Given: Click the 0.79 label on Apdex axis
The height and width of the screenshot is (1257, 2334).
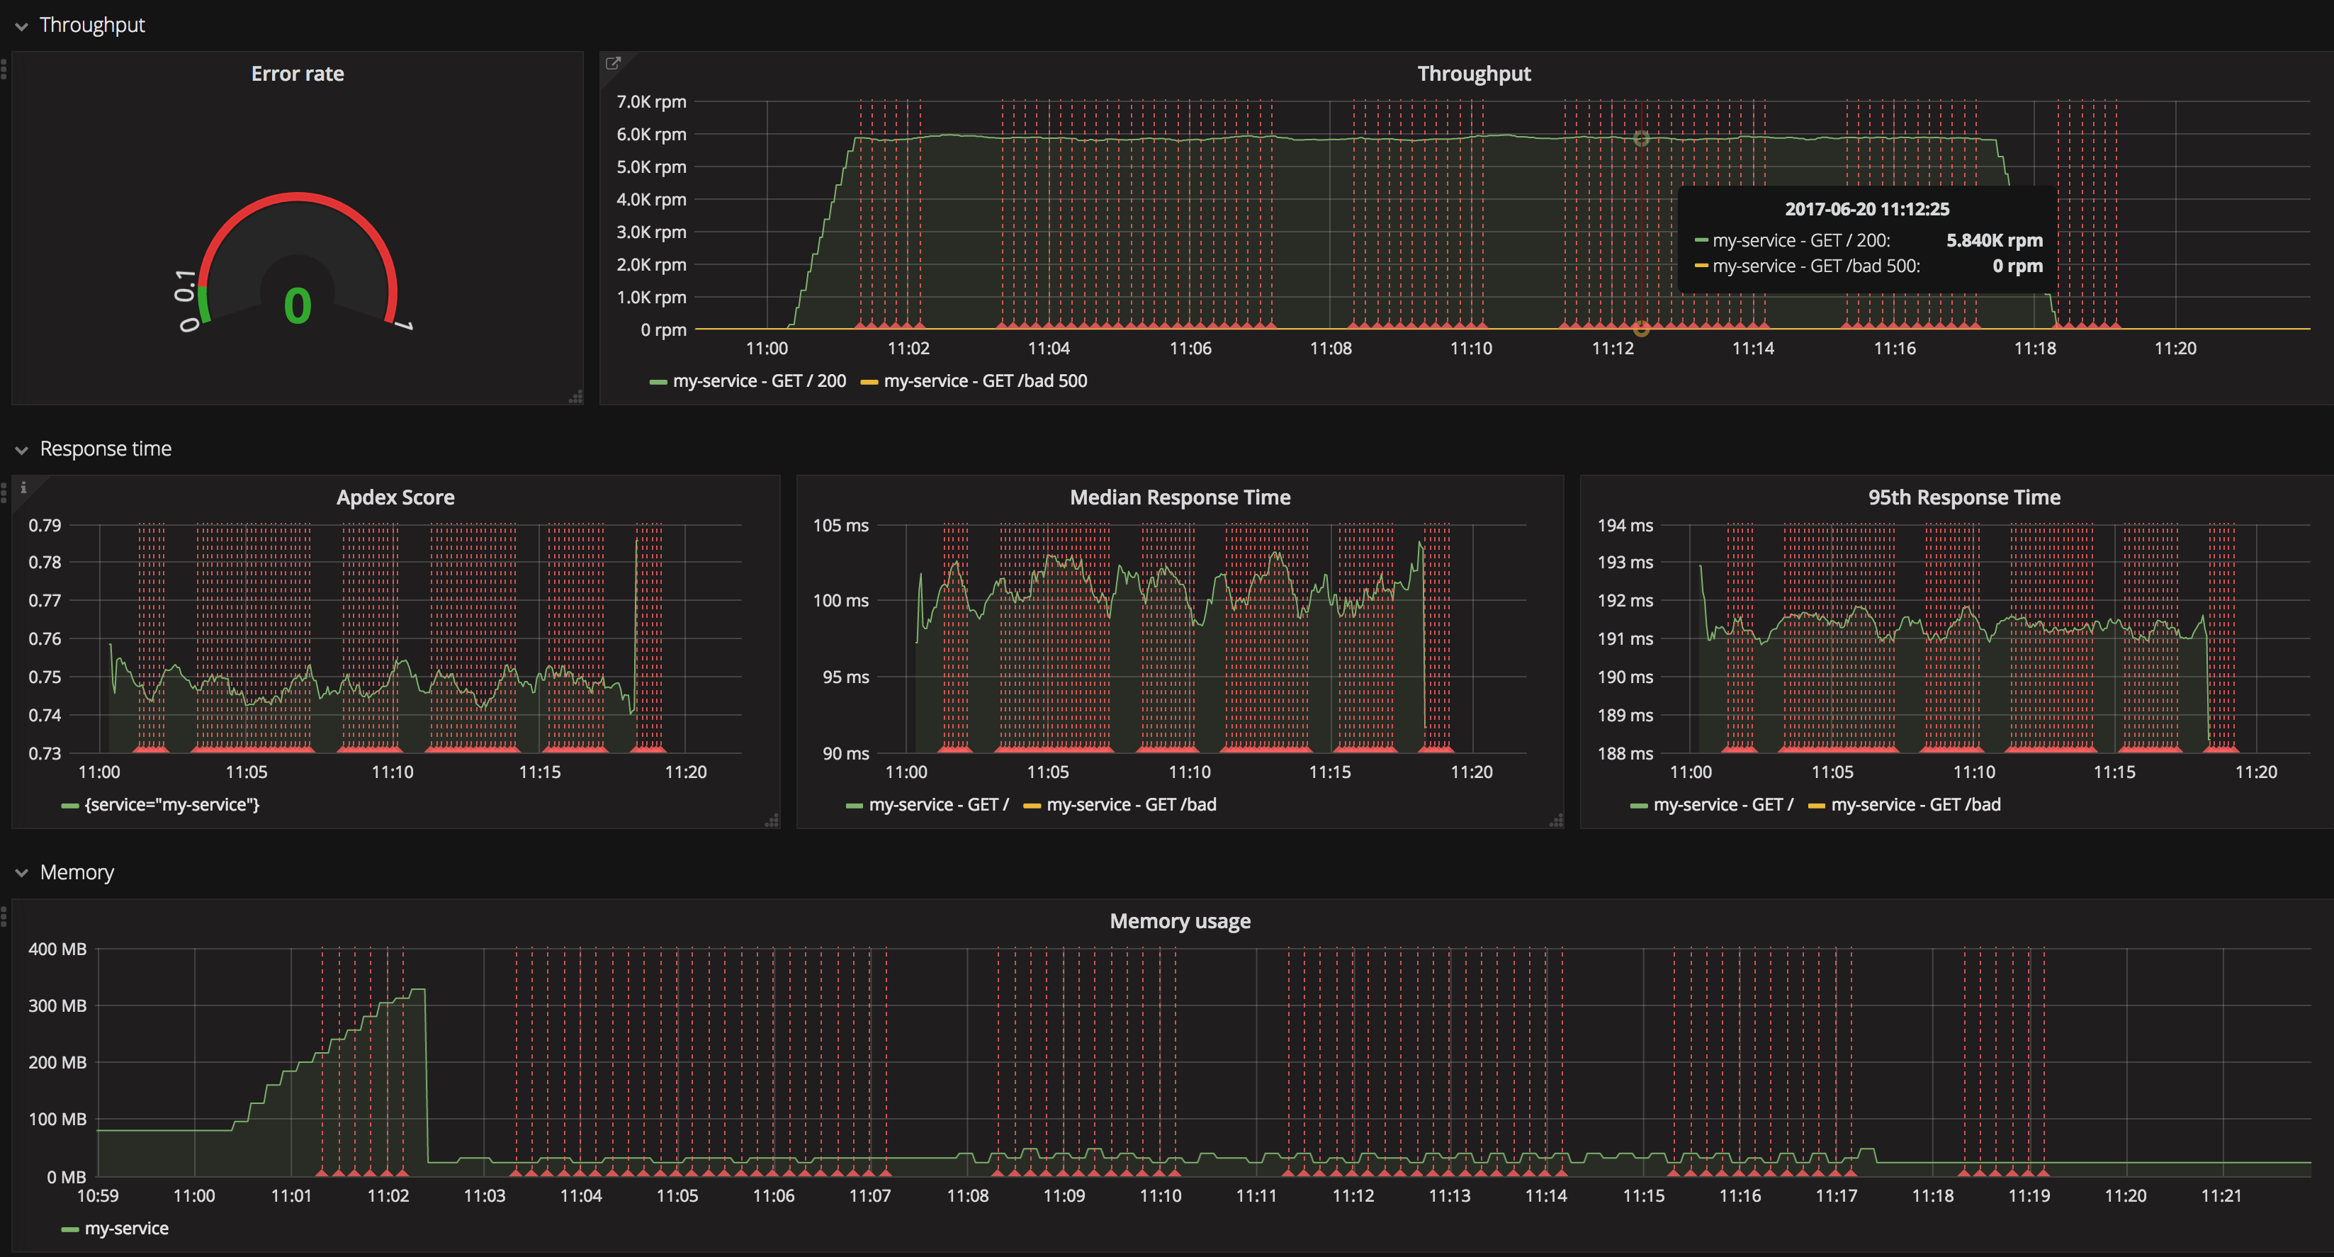Looking at the screenshot, I should point(45,525).
